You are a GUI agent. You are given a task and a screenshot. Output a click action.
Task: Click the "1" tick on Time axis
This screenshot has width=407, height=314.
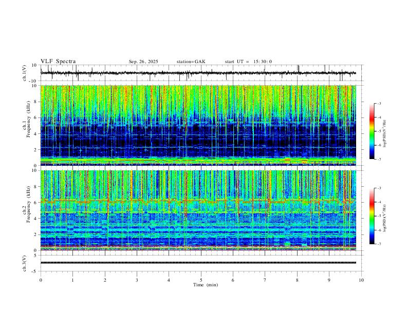tap(72, 280)
